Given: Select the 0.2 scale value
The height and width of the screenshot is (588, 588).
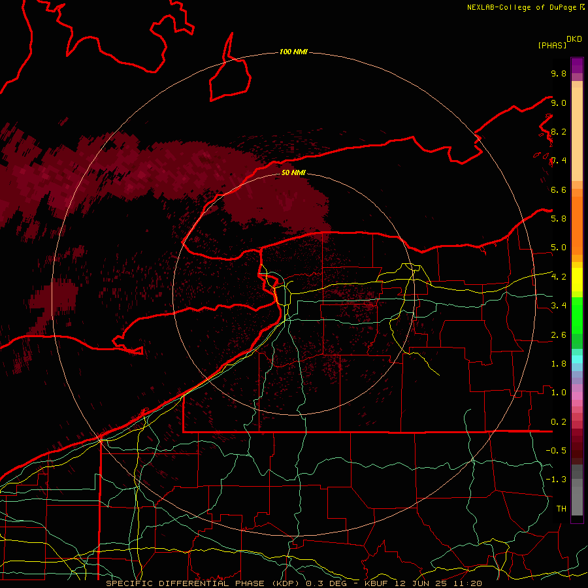Looking at the screenshot, I should coord(559,421).
